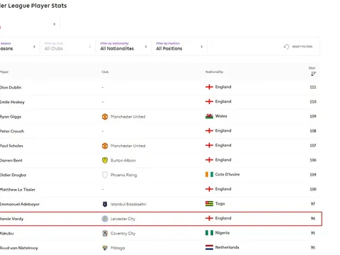Click the England flag in Peter Crouch row
Image resolution: width=340 pixels, height=255 pixels.
[x=209, y=131]
